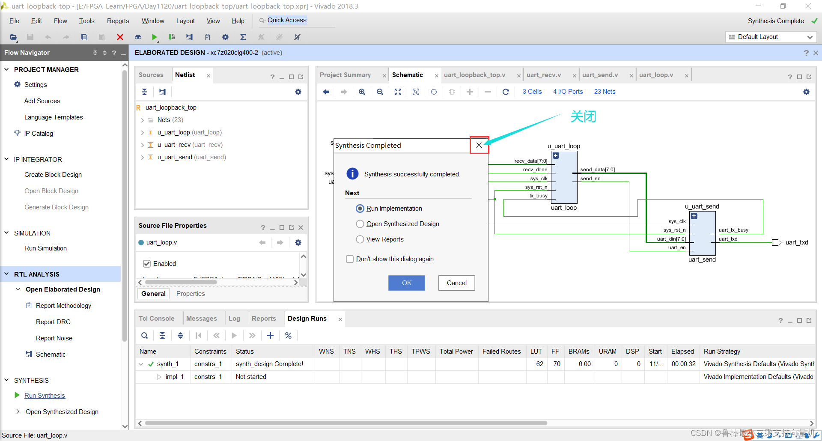Image resolution: width=822 pixels, height=441 pixels.
Task: Open Netlist panel settings gear
Action: 298,92
